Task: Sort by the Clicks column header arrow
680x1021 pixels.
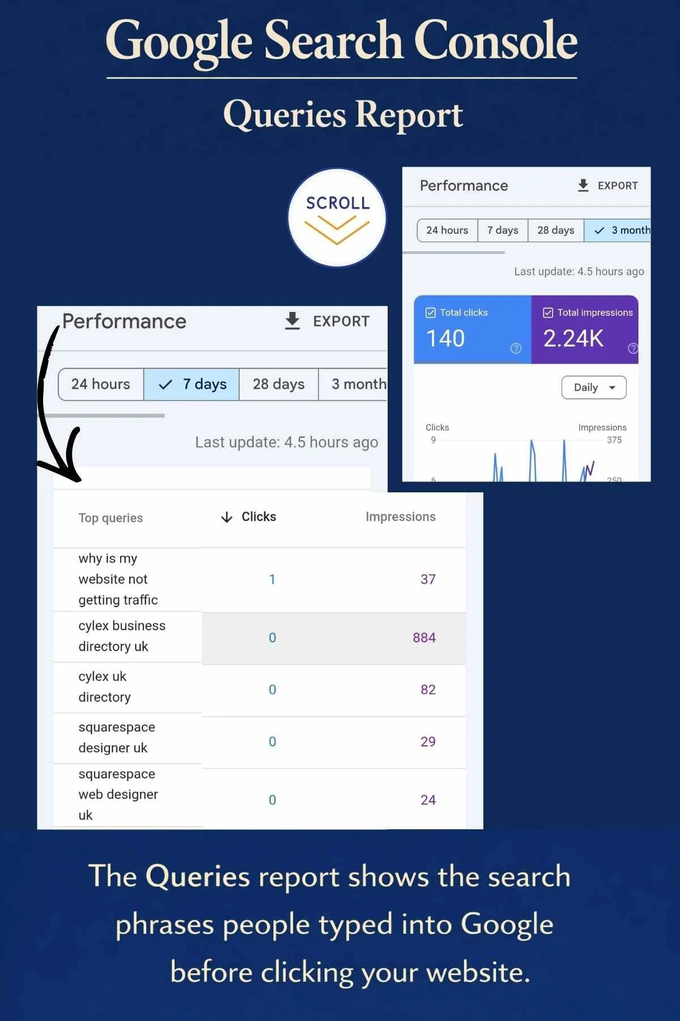Action: click(227, 517)
